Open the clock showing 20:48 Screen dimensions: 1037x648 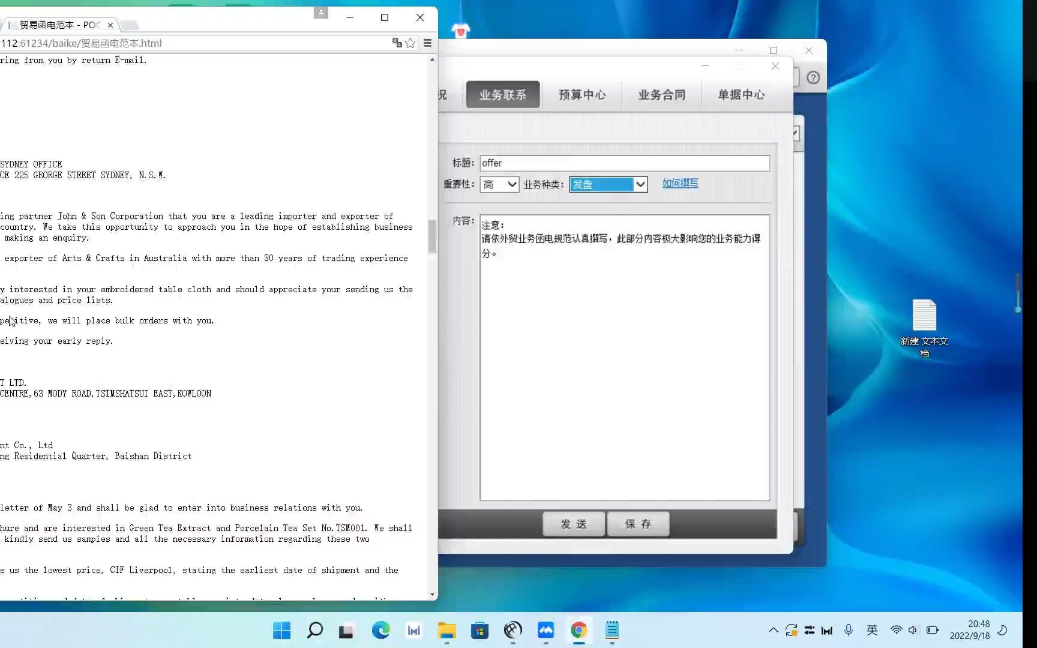[x=970, y=630]
